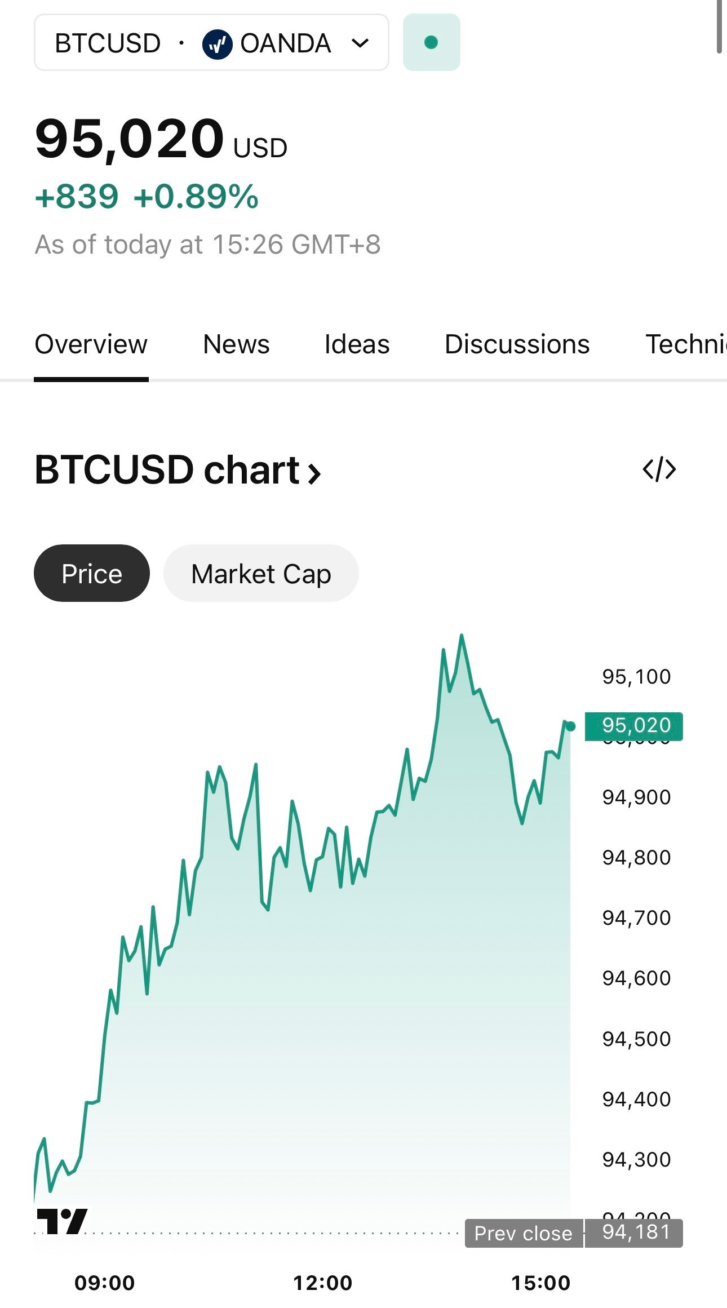Click the OANDA logo icon
Screen dimensions: 727x1308
coord(217,43)
